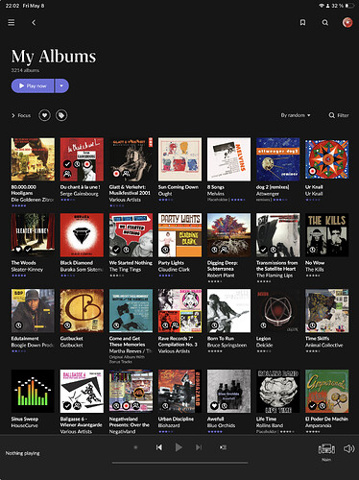Click the battery indicator in status bar
The width and height of the screenshot is (359, 480).
click(350, 6)
